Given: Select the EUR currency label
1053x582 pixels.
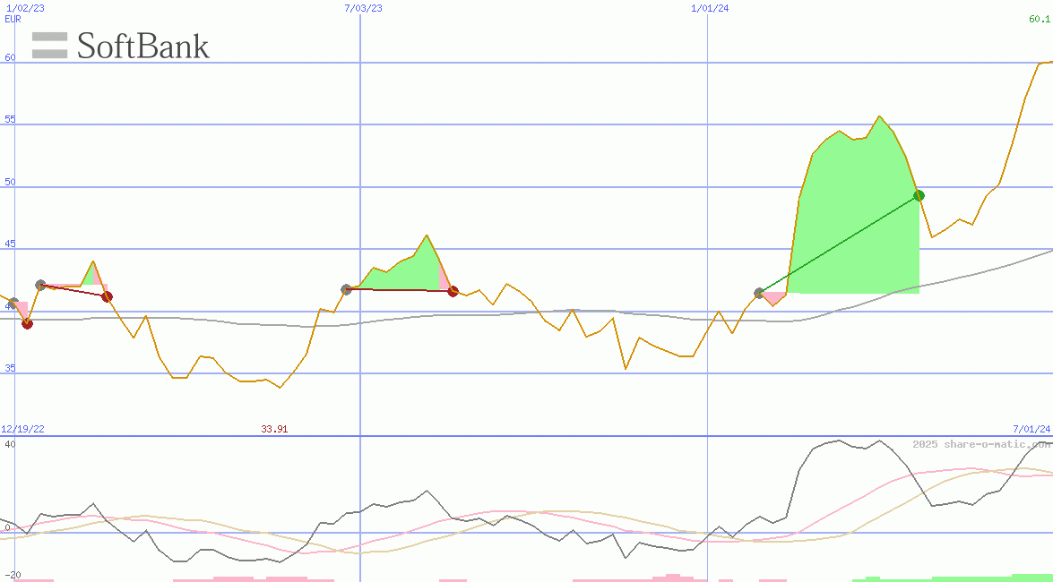Looking at the screenshot, I should [12, 19].
